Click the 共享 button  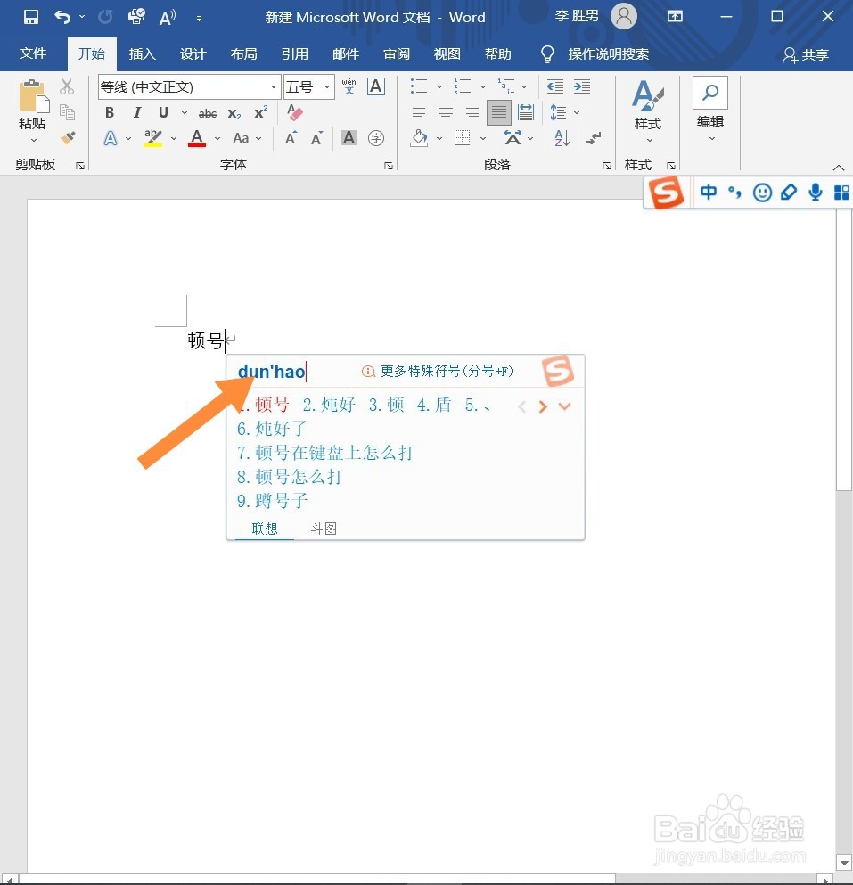tap(805, 53)
